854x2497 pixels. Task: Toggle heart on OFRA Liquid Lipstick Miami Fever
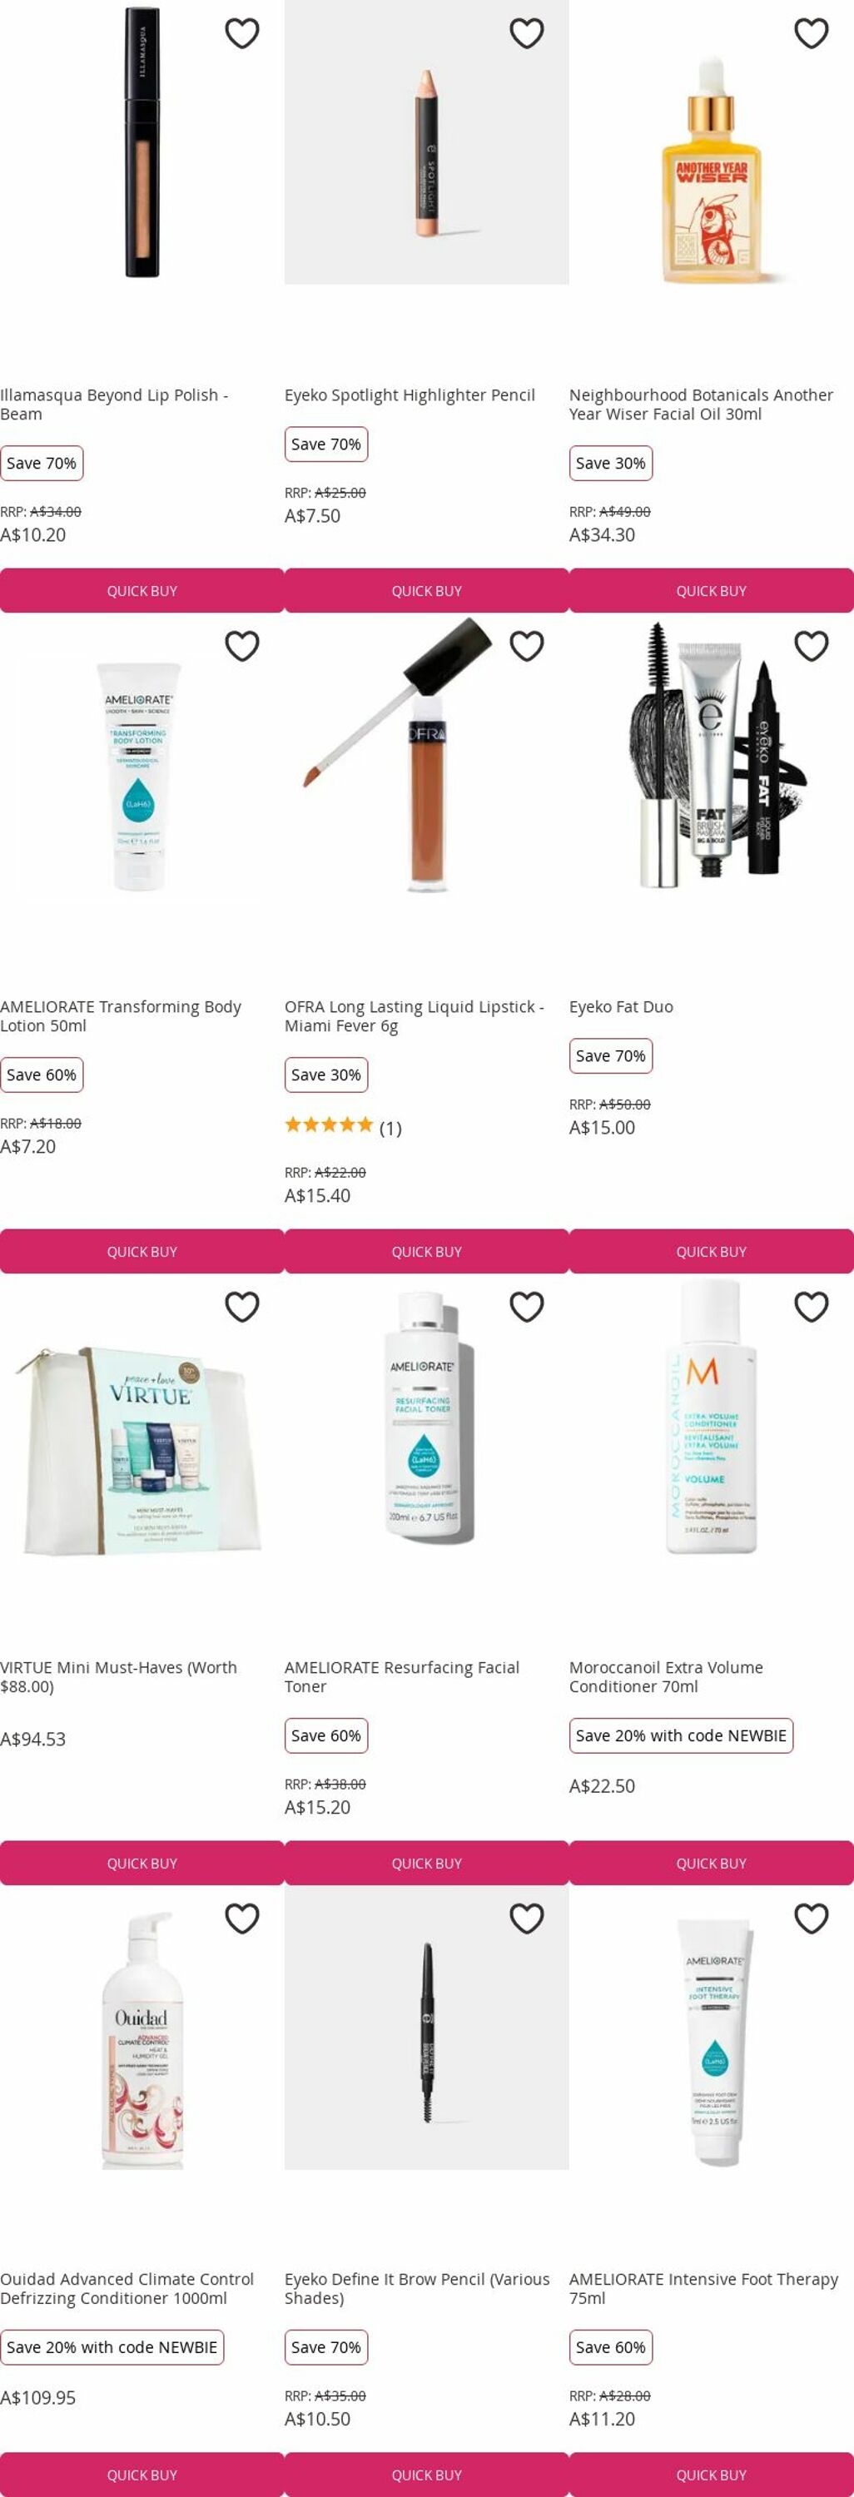pos(526,646)
